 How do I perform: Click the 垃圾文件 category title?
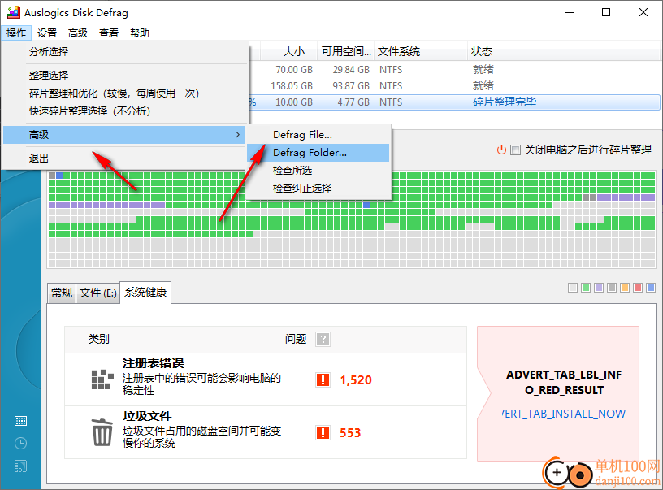[x=147, y=416]
